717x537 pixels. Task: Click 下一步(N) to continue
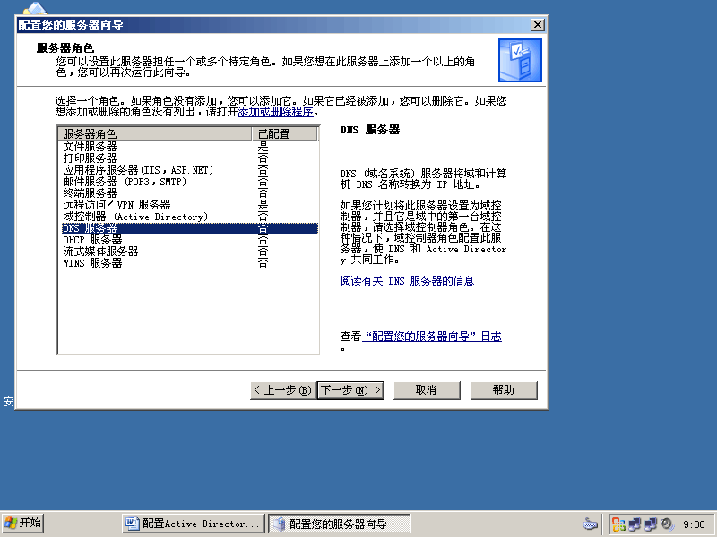pos(350,390)
